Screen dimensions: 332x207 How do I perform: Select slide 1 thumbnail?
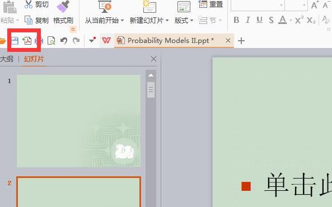79,121
